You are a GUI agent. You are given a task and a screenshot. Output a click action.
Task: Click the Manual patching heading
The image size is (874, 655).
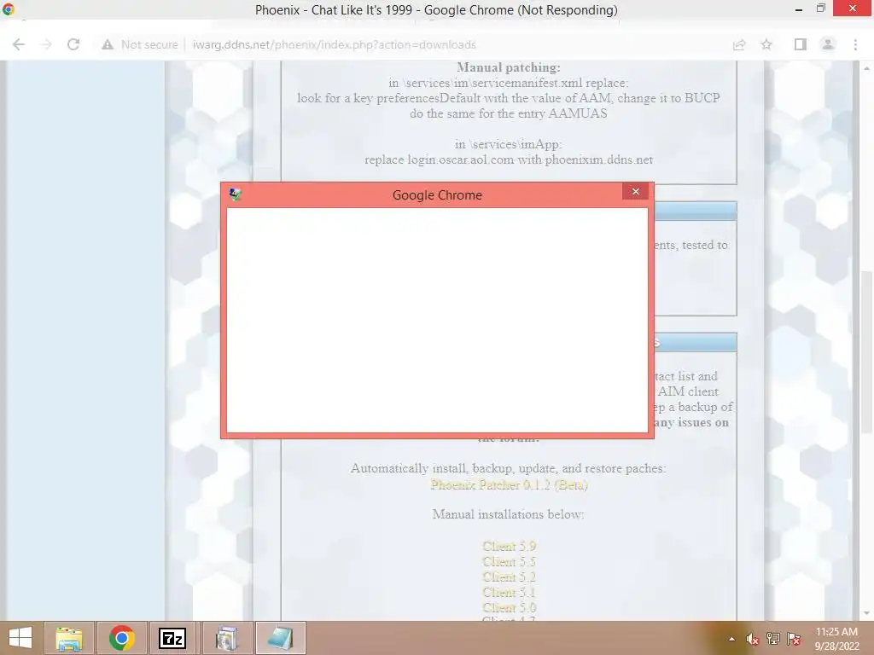click(509, 67)
